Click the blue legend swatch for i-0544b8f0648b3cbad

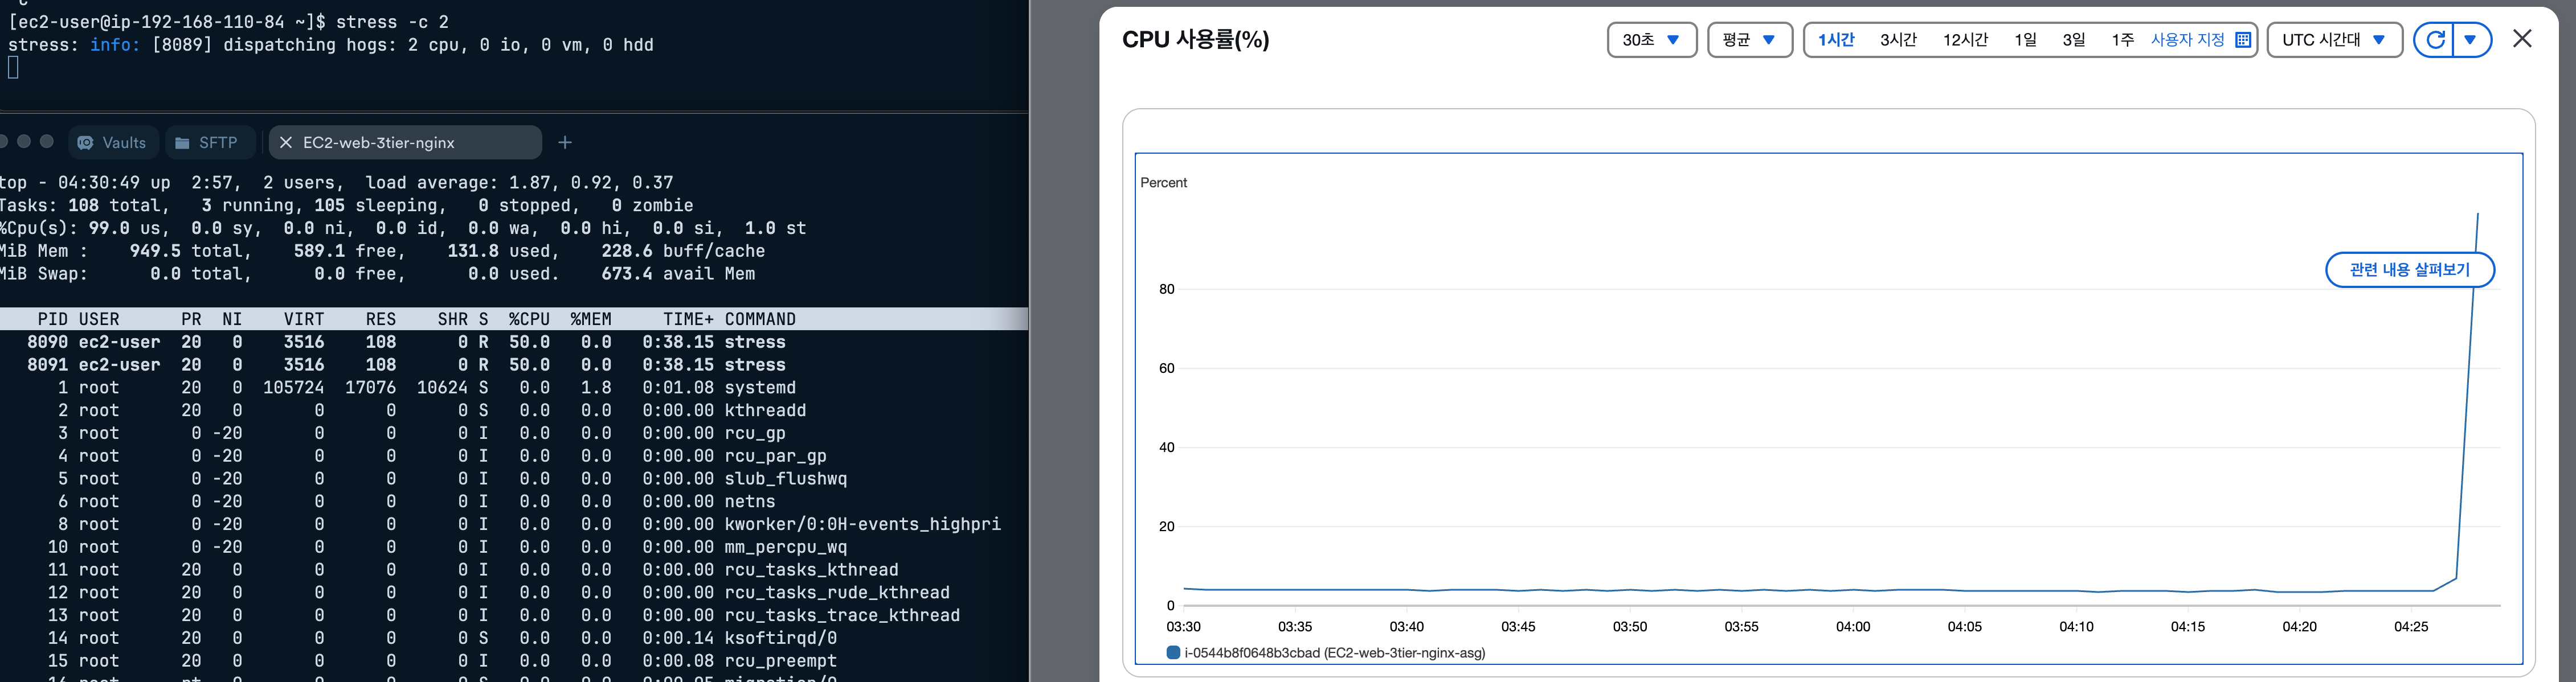pos(1173,653)
